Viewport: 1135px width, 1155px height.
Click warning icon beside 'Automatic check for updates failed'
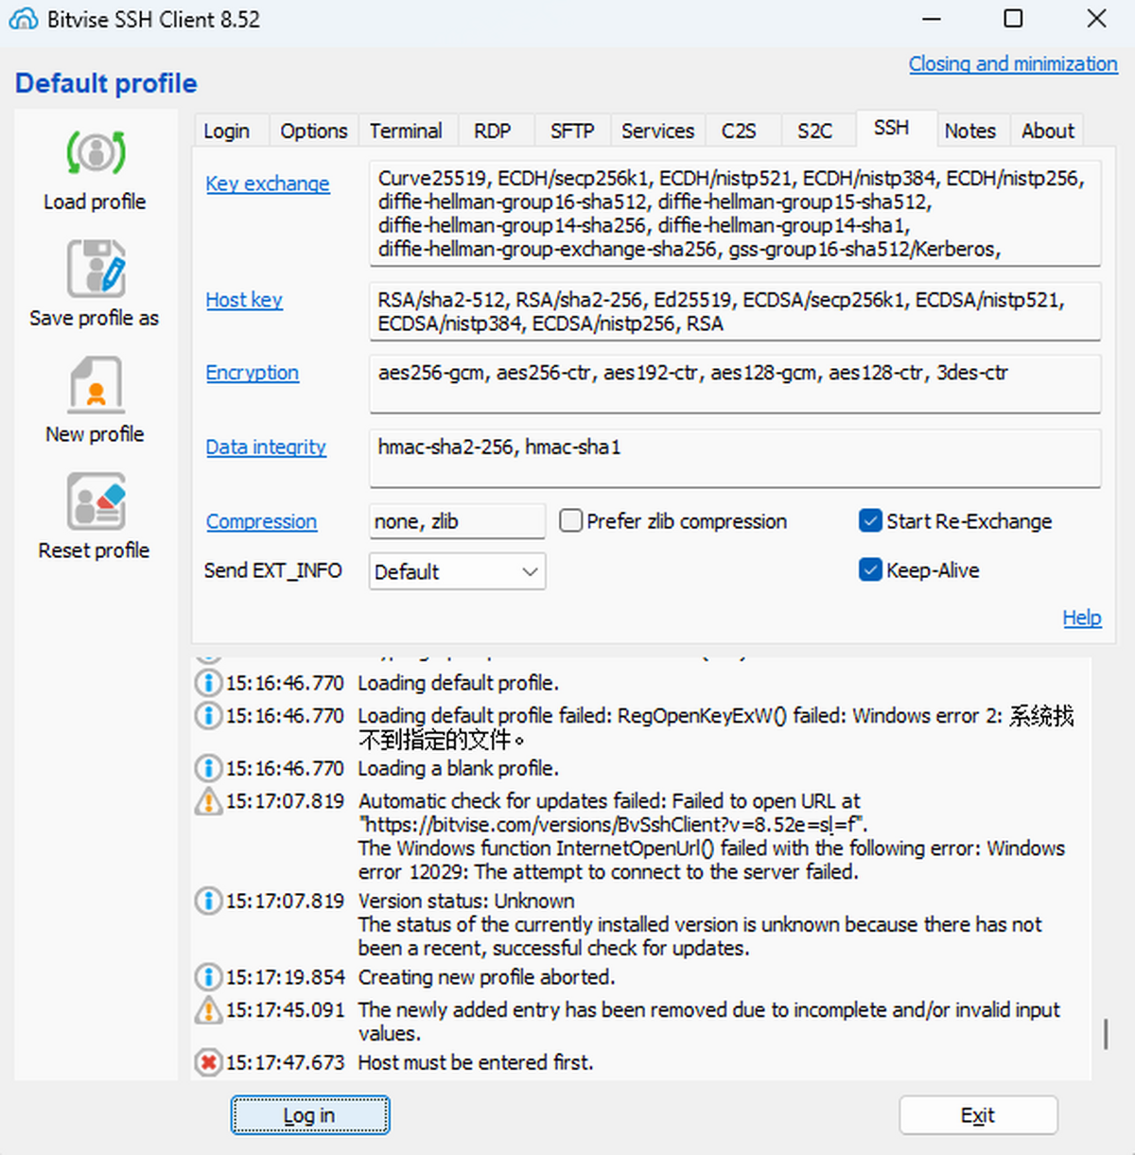(x=208, y=801)
